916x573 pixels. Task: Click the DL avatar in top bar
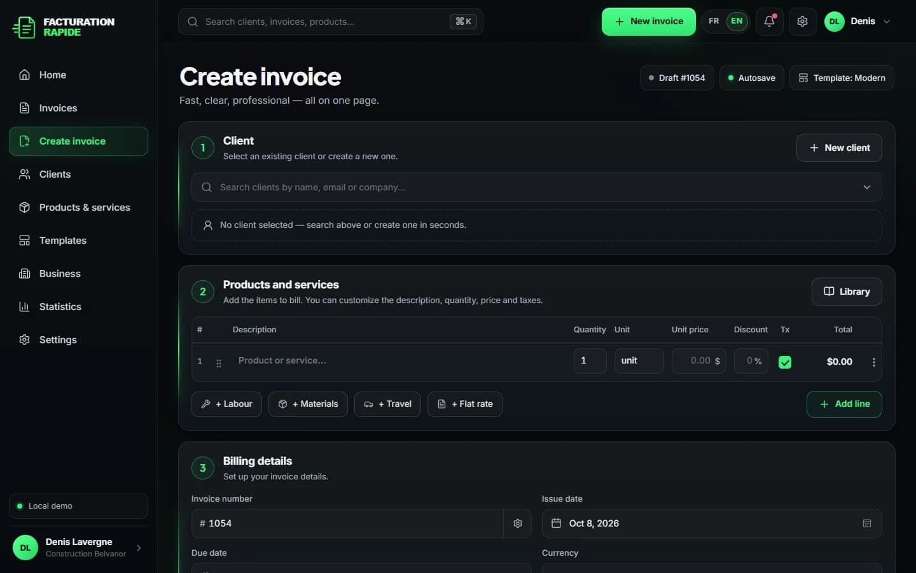834,22
